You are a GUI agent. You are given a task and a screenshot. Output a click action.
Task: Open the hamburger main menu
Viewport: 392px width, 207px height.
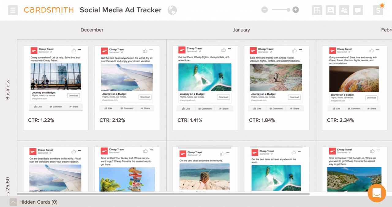13,10
